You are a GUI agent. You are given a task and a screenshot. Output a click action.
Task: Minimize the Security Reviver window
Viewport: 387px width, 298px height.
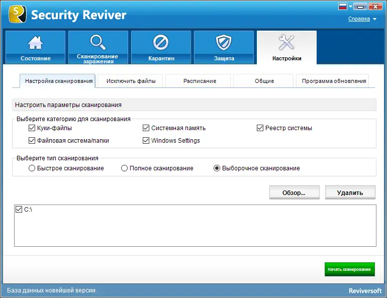[360, 7]
